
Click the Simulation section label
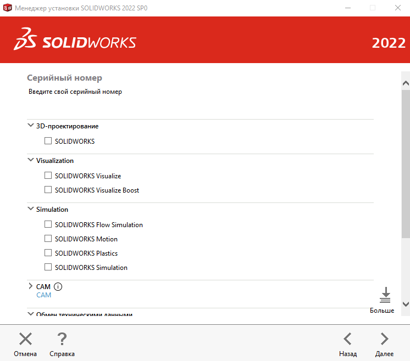[52, 210]
